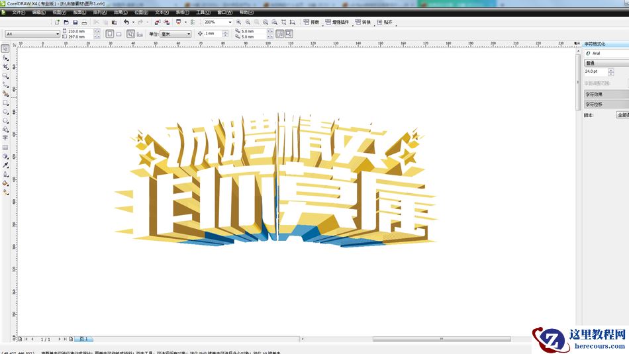The width and height of the screenshot is (629, 354).
Task: Select the Interactive Fill tool
Action: pos(5,192)
